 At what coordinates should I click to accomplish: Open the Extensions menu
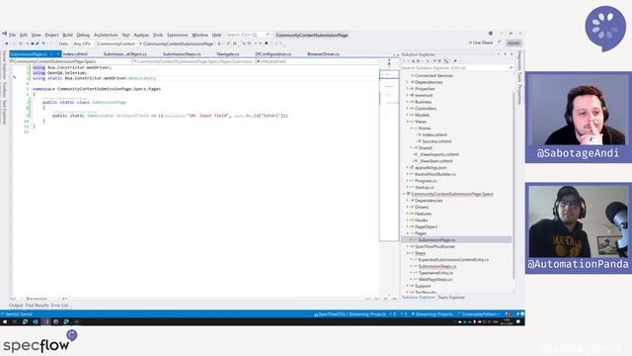178,36
